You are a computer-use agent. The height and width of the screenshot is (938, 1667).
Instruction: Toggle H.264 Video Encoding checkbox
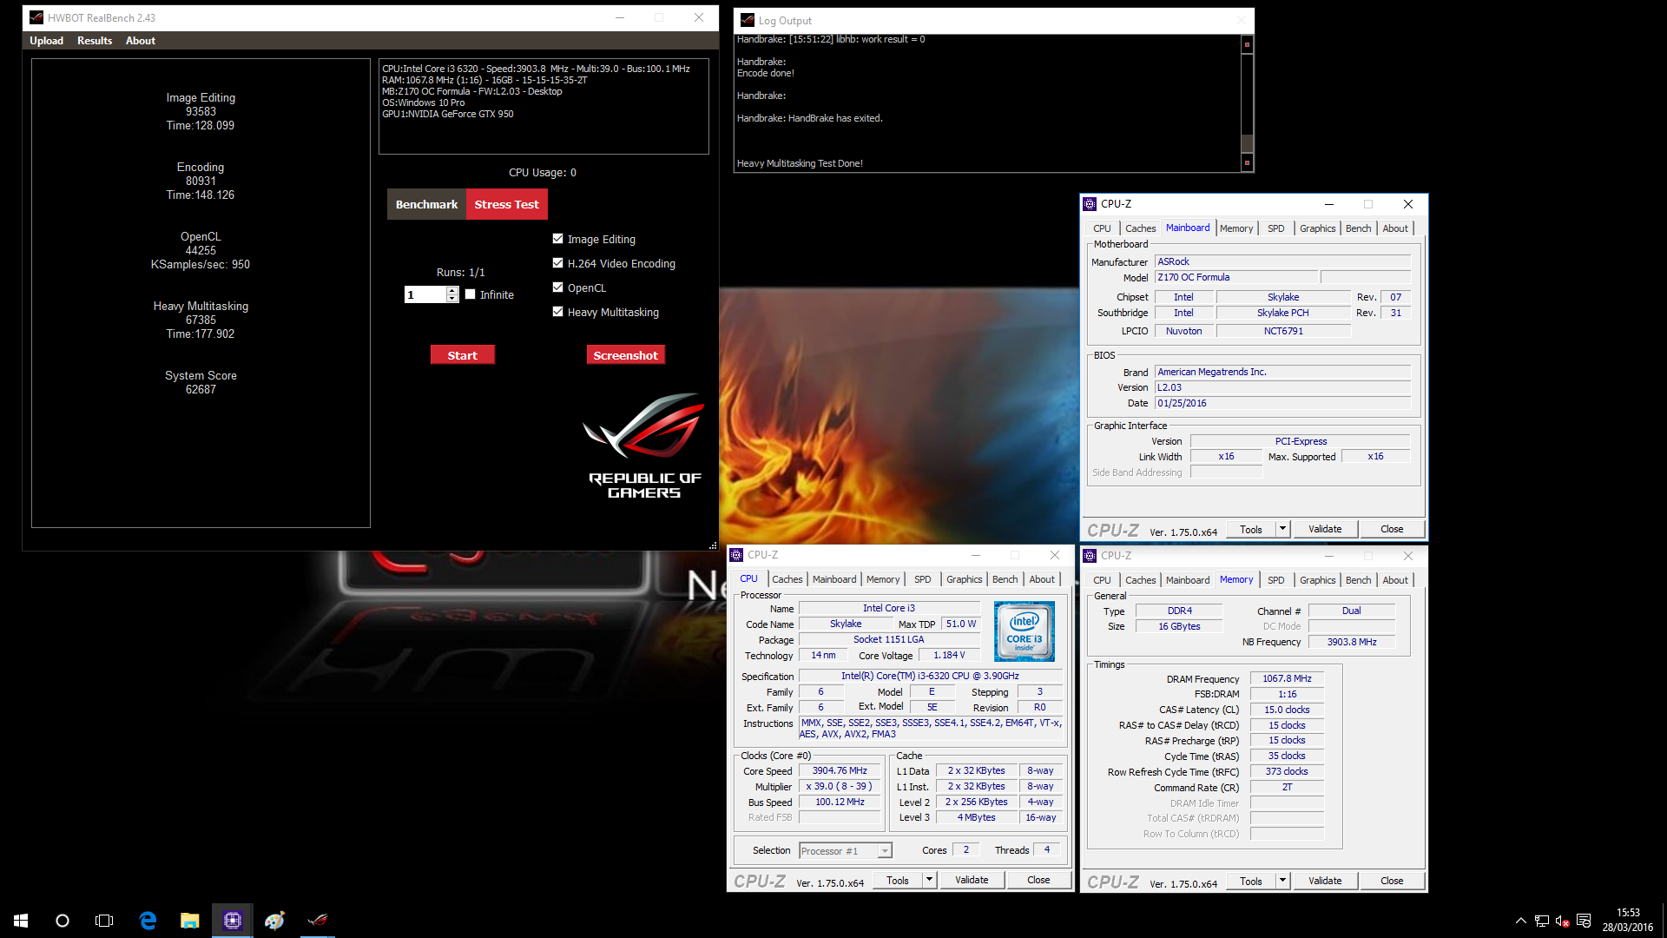coord(557,262)
